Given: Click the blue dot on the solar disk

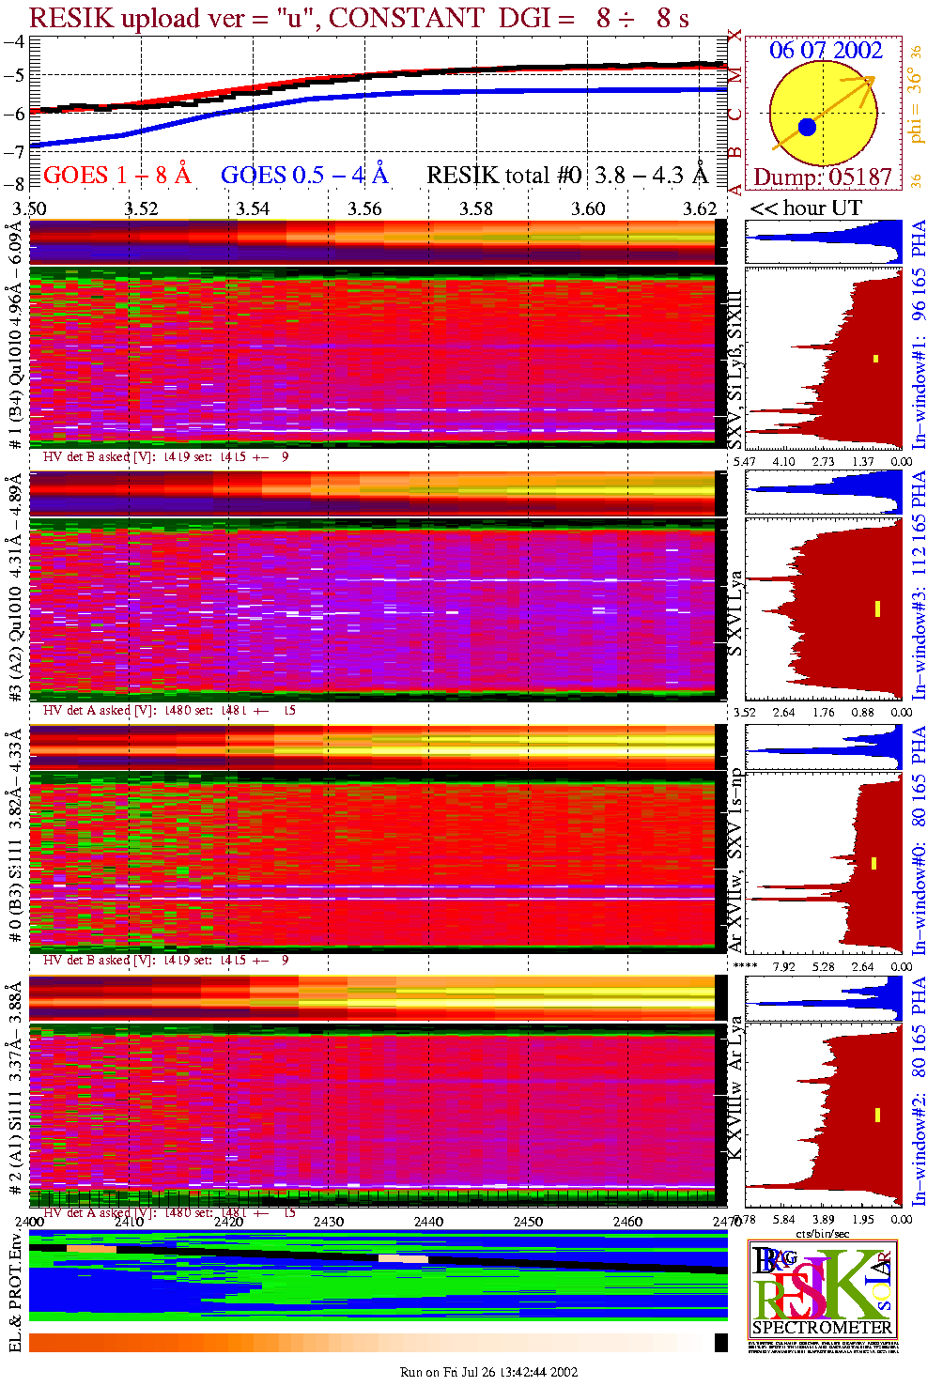Looking at the screenshot, I should click(807, 127).
